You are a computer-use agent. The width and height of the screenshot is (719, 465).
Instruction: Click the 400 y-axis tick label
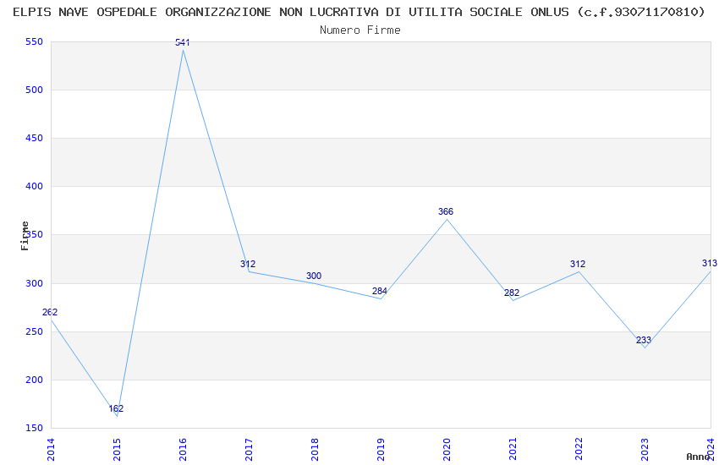pyautogui.click(x=35, y=186)
